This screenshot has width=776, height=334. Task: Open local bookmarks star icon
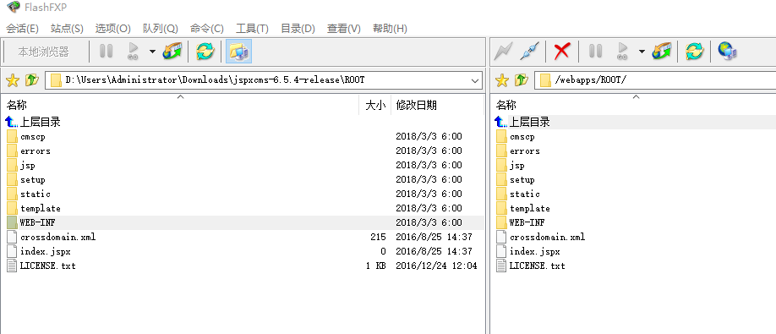click(x=13, y=79)
